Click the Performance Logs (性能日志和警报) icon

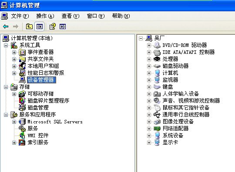pos(22,73)
